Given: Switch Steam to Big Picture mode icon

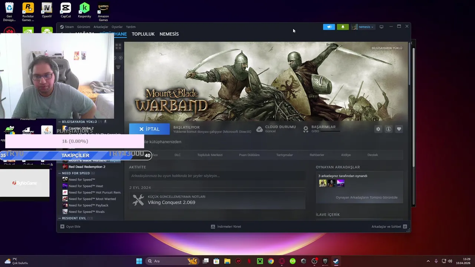Looking at the screenshot, I should 381,27.
